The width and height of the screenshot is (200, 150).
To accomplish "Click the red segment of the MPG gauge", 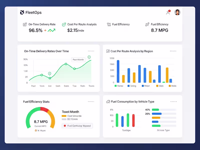I will (44, 109).
